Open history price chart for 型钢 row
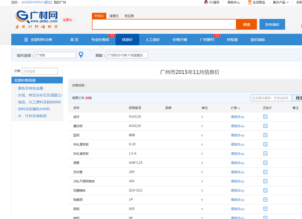This screenshot has height=219, width=302. point(265,135)
